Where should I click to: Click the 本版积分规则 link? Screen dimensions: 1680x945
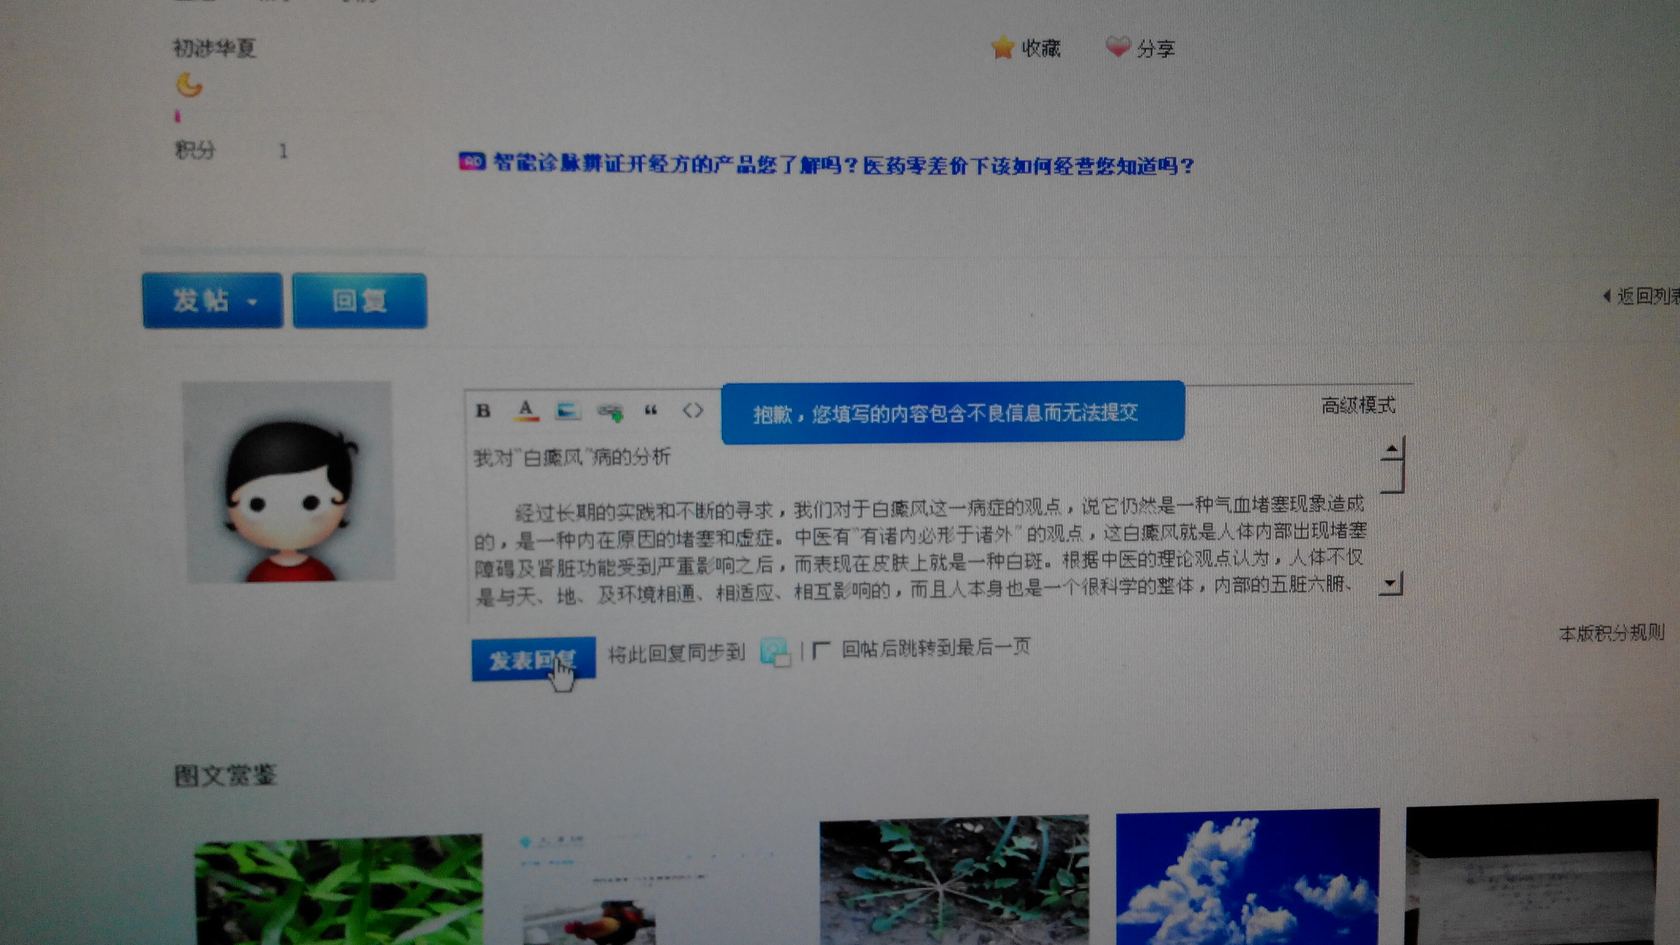1611,633
